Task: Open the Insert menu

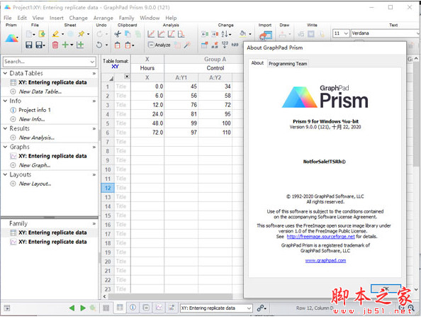Action: (57, 18)
